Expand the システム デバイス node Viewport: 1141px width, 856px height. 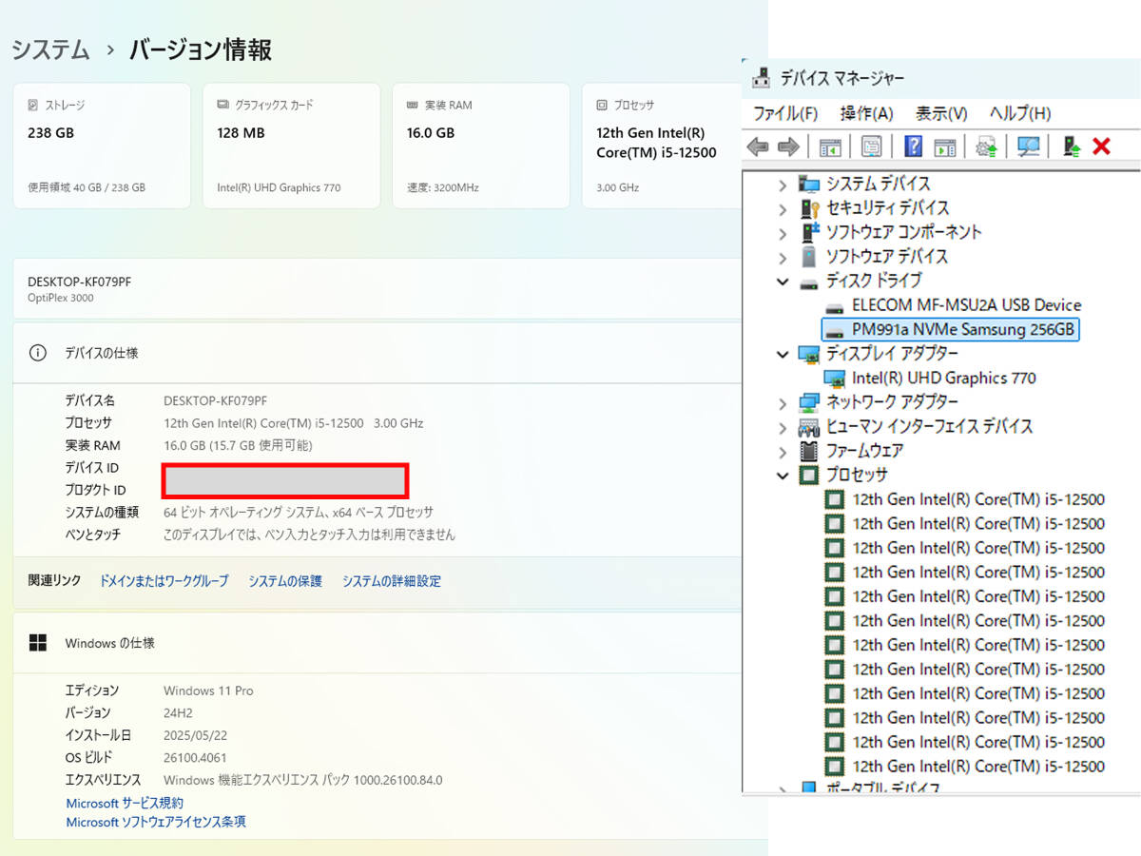783,184
